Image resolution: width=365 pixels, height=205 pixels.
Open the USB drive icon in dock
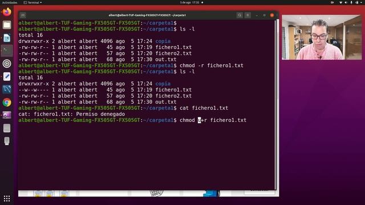point(7,141)
